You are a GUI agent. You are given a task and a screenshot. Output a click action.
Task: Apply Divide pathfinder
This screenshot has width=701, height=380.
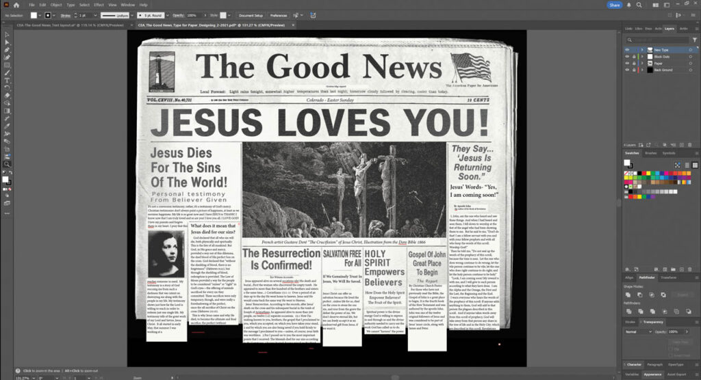(x=628, y=311)
